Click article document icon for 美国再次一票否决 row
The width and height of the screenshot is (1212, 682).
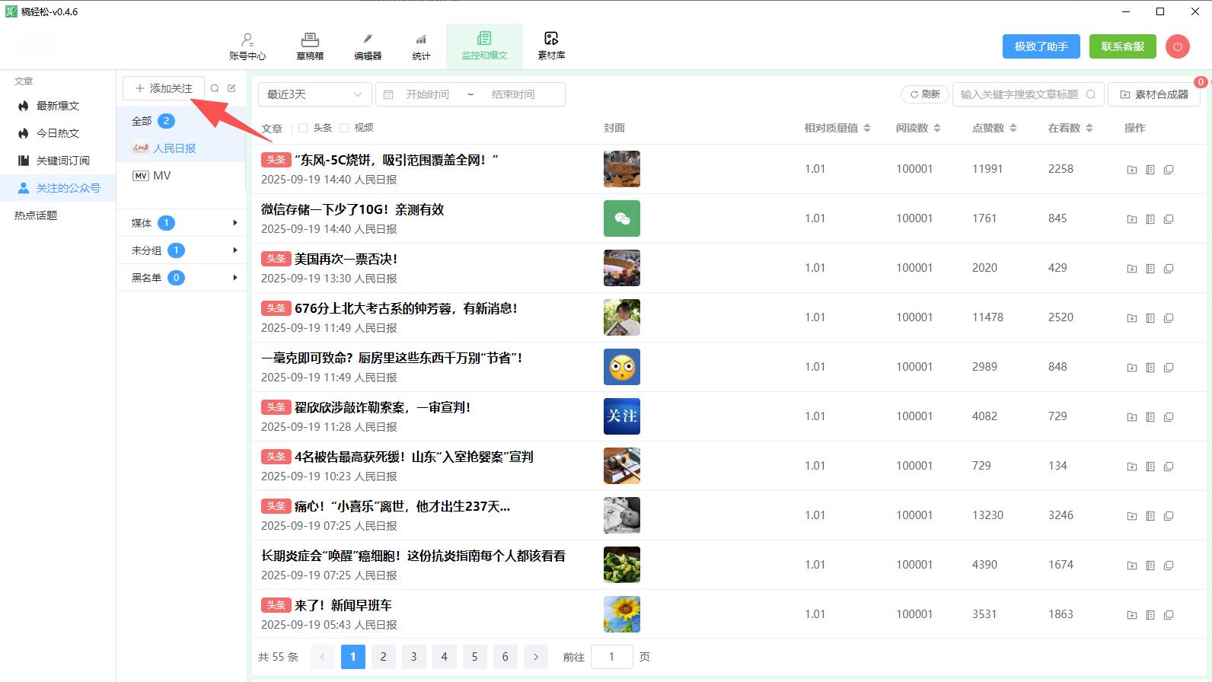coord(1150,269)
